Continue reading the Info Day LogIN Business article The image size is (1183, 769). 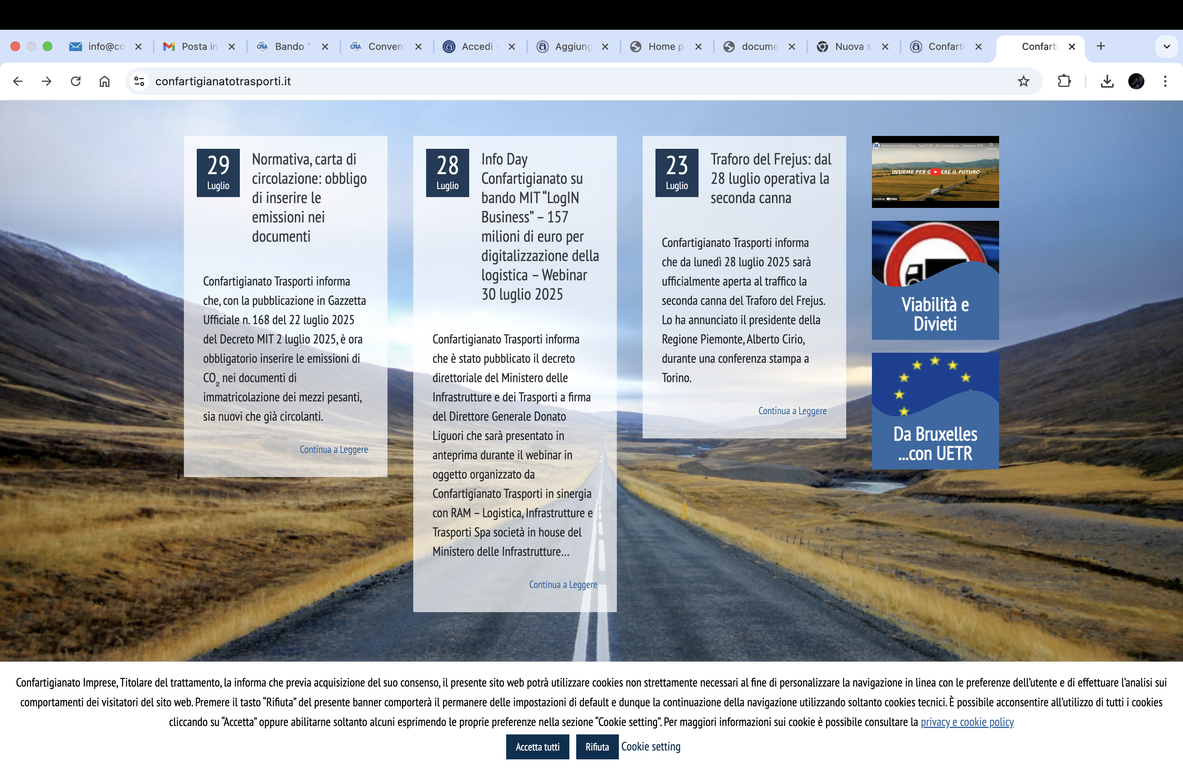(x=563, y=585)
